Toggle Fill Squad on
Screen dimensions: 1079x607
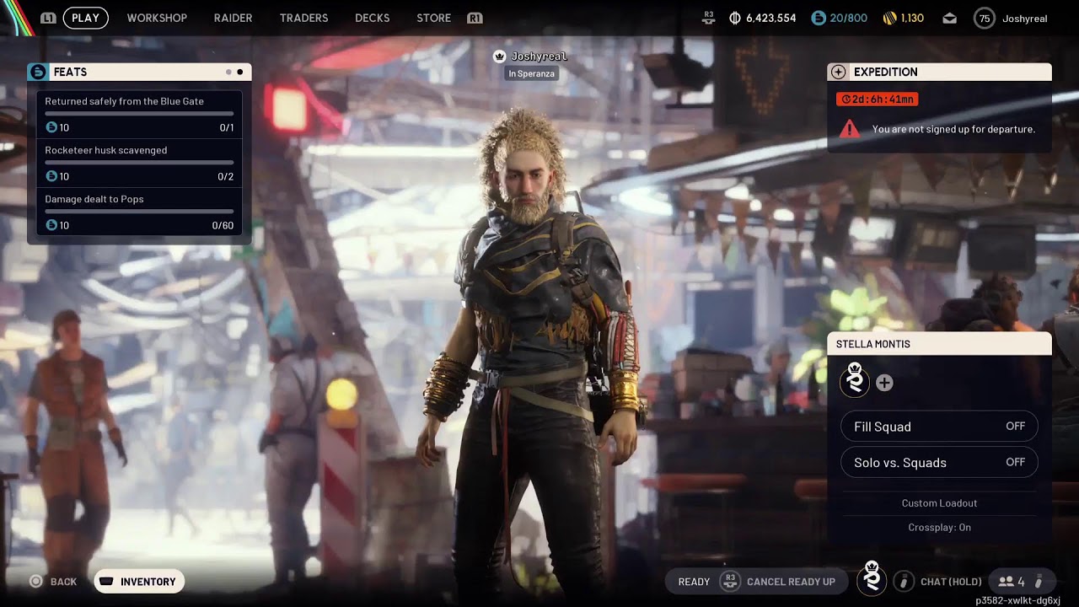click(x=939, y=427)
